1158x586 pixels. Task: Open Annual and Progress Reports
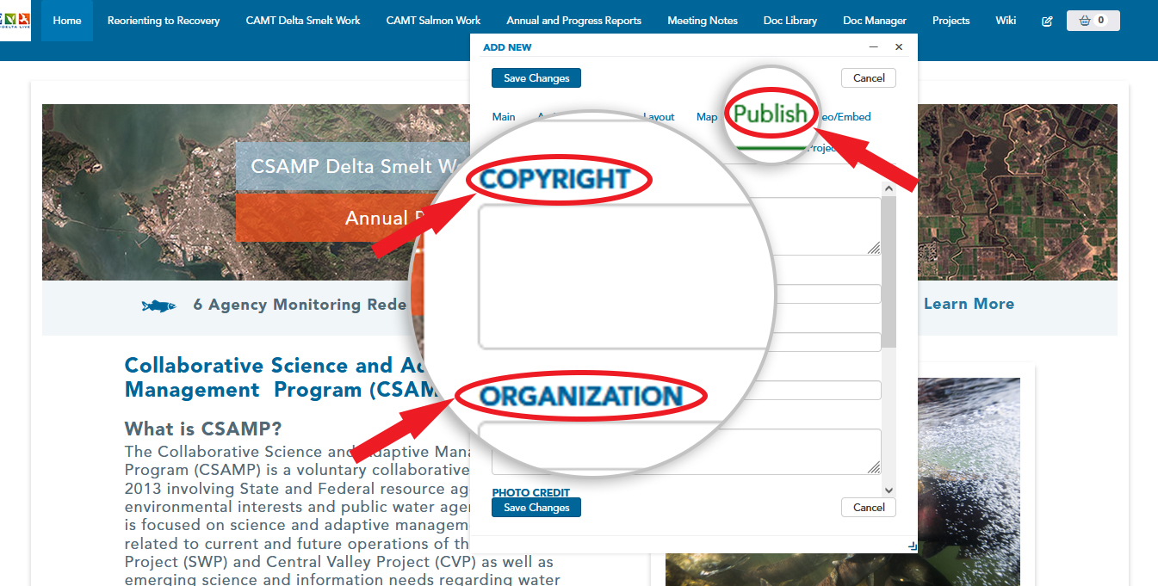(x=574, y=21)
